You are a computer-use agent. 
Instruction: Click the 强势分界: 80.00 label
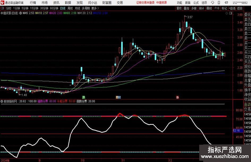(x=47, y=101)
